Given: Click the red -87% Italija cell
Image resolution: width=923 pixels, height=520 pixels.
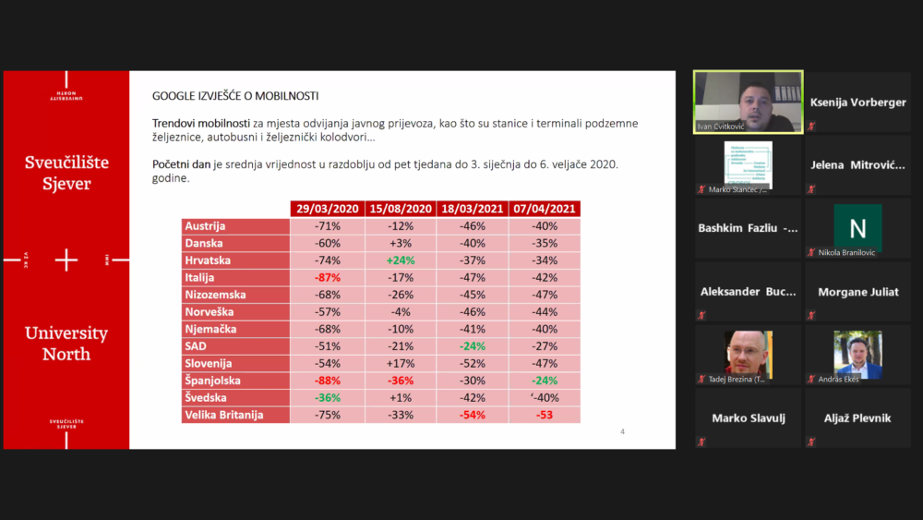Looking at the screenshot, I should tap(328, 277).
